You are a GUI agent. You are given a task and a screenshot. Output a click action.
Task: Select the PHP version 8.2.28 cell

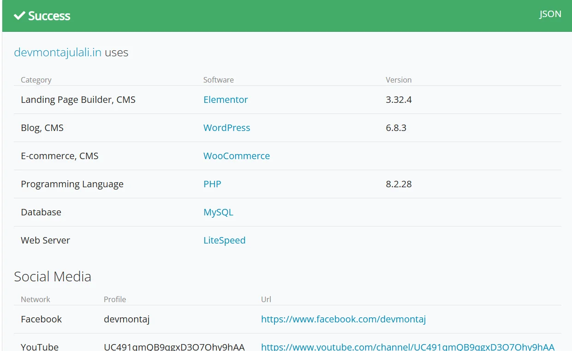click(399, 184)
